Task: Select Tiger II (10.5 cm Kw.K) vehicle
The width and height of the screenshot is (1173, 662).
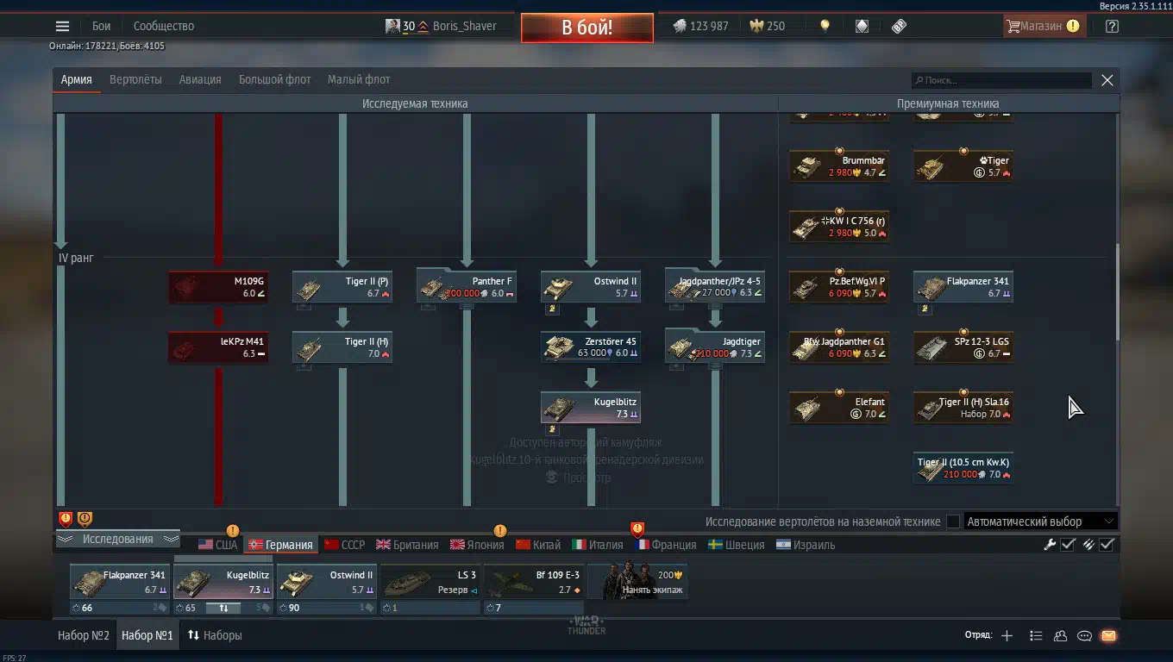Action: tap(963, 468)
